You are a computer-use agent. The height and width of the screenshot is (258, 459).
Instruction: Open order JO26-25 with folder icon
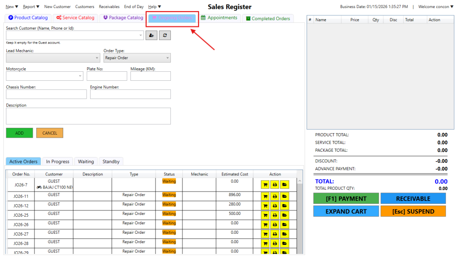pyautogui.click(x=285, y=215)
